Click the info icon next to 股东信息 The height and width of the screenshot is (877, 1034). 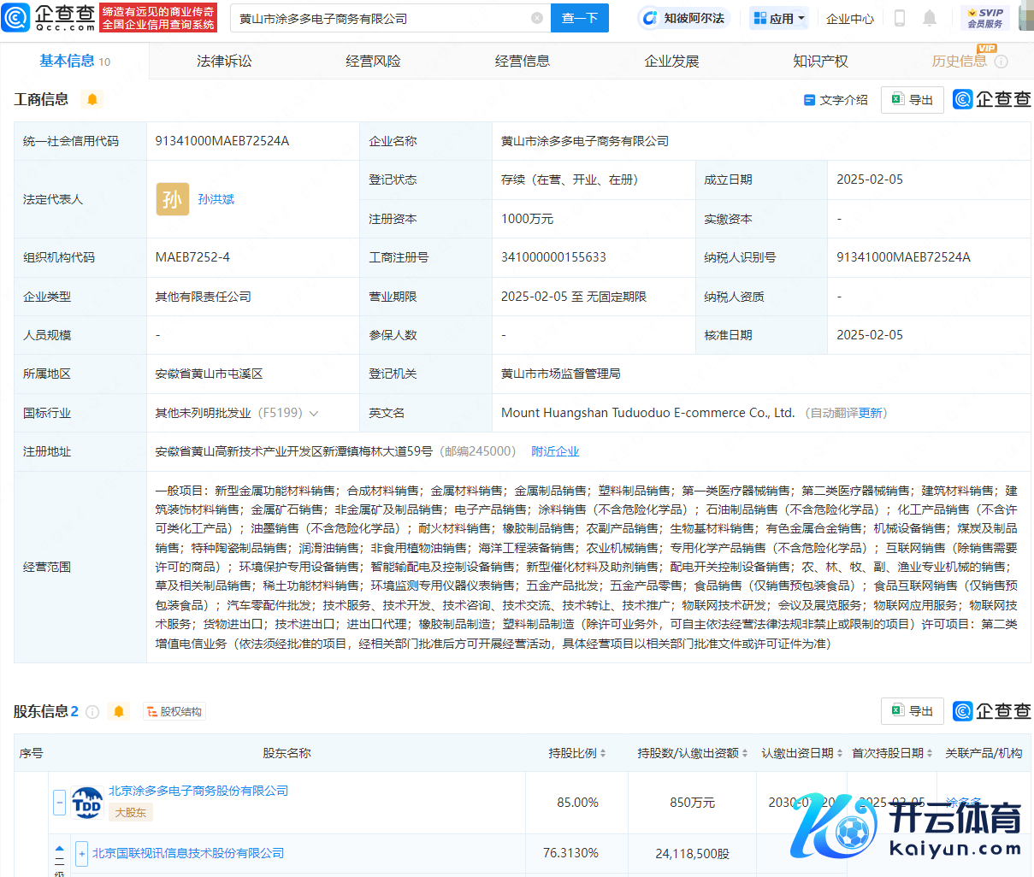tap(92, 712)
